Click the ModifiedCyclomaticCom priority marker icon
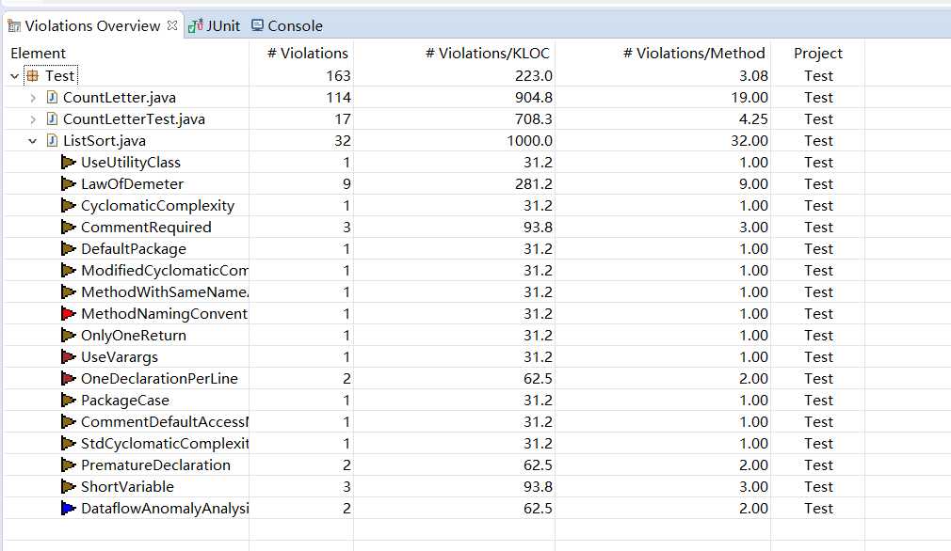The height and width of the screenshot is (551, 951). pos(69,271)
